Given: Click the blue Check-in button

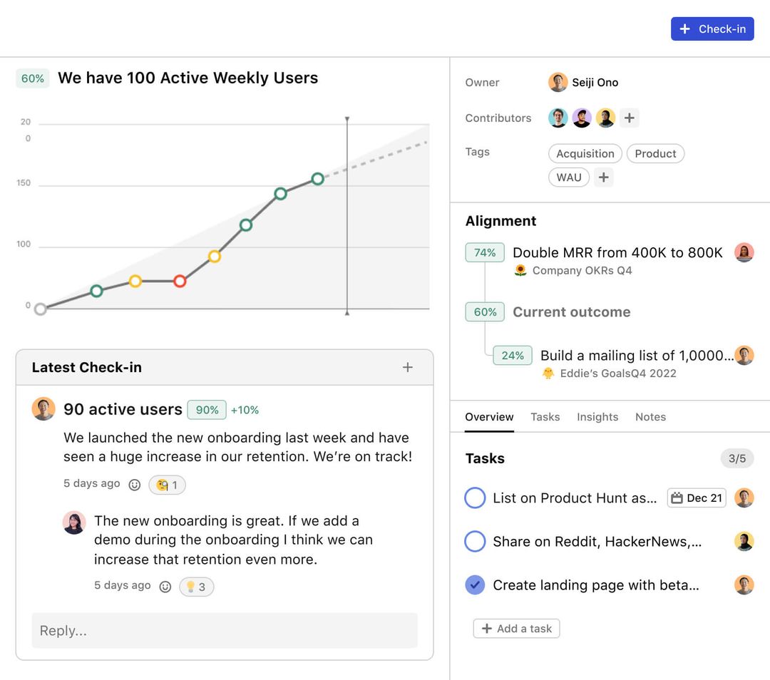Looking at the screenshot, I should [712, 29].
